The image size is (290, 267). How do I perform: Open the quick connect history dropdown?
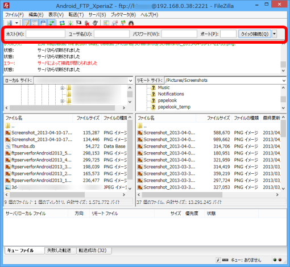click(274, 34)
